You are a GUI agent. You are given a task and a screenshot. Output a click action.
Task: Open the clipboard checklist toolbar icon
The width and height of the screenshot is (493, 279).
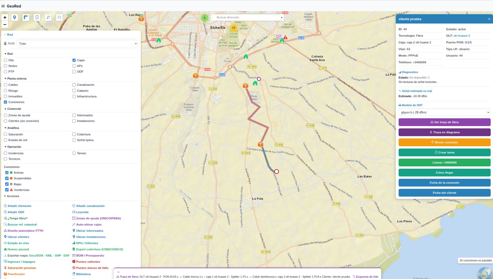(x=37, y=18)
